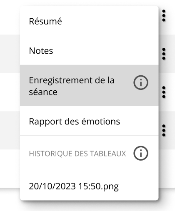Select the highlighted session recording row
This screenshot has width=175, height=211.
tap(89, 86)
